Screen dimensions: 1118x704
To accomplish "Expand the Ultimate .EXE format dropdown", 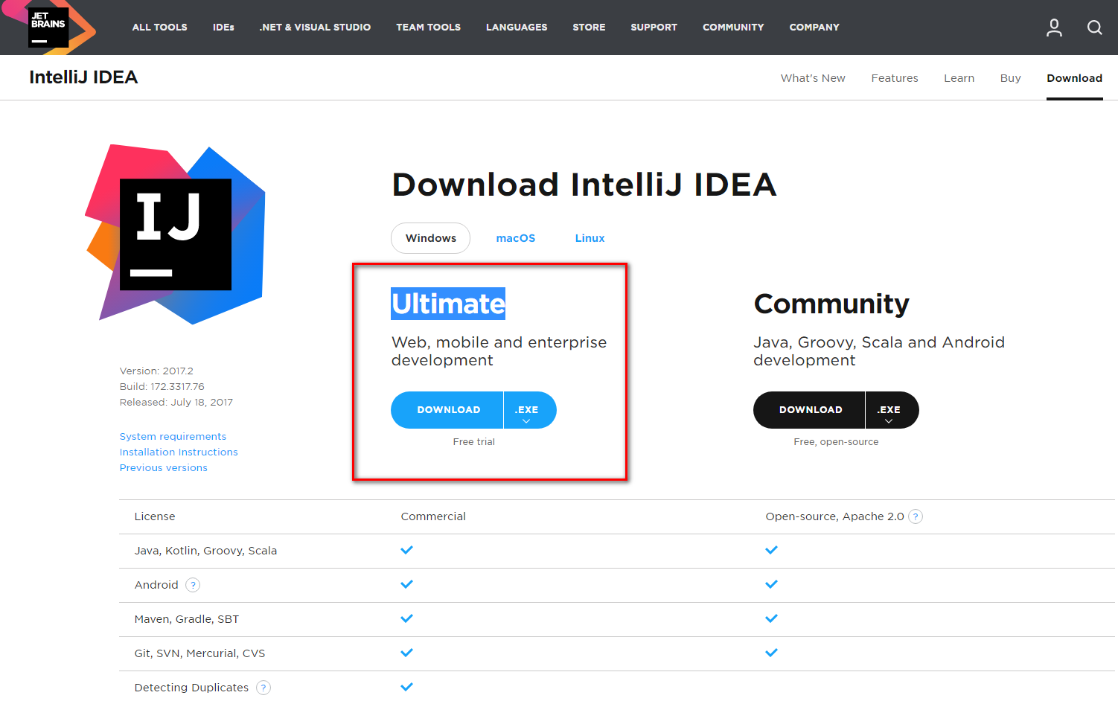I will click(530, 410).
